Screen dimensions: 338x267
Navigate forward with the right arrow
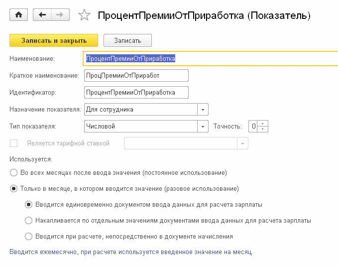60,14
